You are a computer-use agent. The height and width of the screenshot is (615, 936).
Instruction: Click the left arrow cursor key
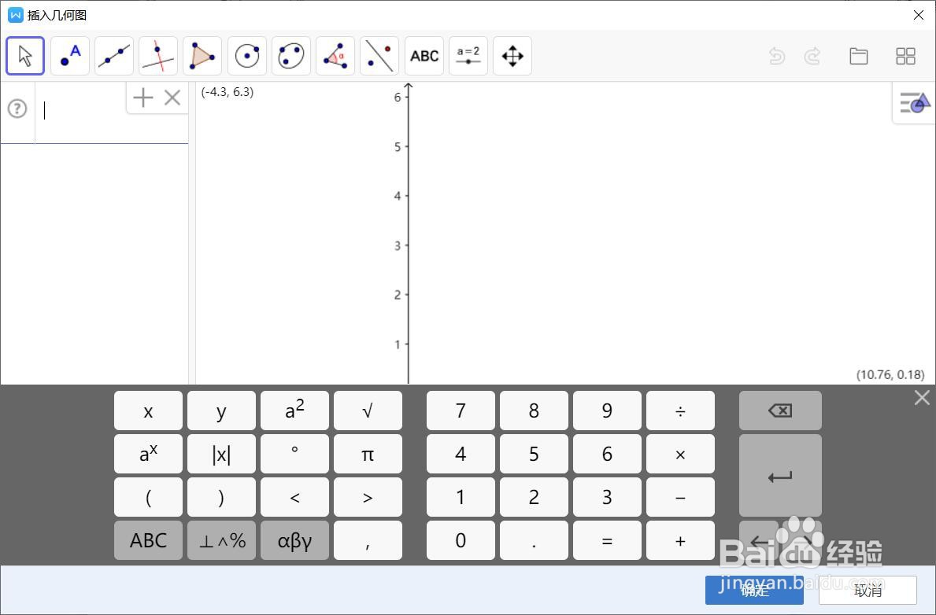759,540
